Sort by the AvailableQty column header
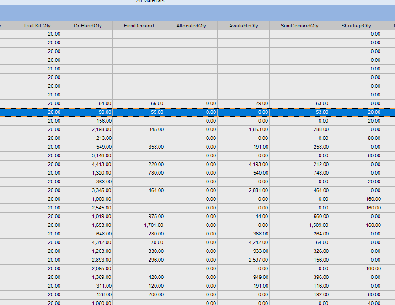 243,26
